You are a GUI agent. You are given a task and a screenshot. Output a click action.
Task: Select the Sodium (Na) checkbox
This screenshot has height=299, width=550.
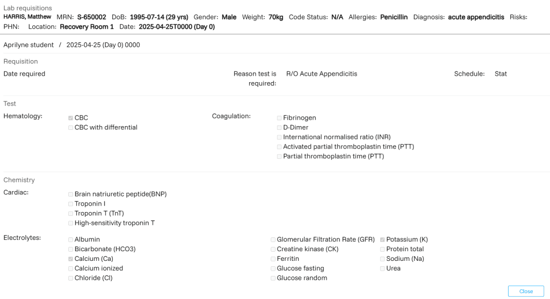click(382, 259)
